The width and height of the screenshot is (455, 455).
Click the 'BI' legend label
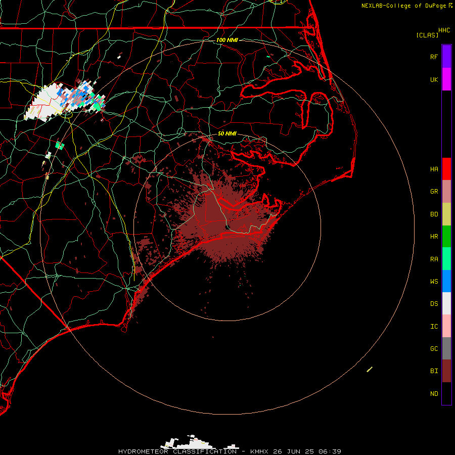tap(434, 371)
